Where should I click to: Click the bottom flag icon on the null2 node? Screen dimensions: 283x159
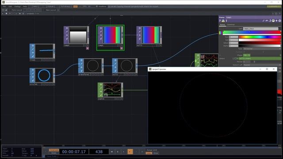pyautogui.click(x=115, y=71)
